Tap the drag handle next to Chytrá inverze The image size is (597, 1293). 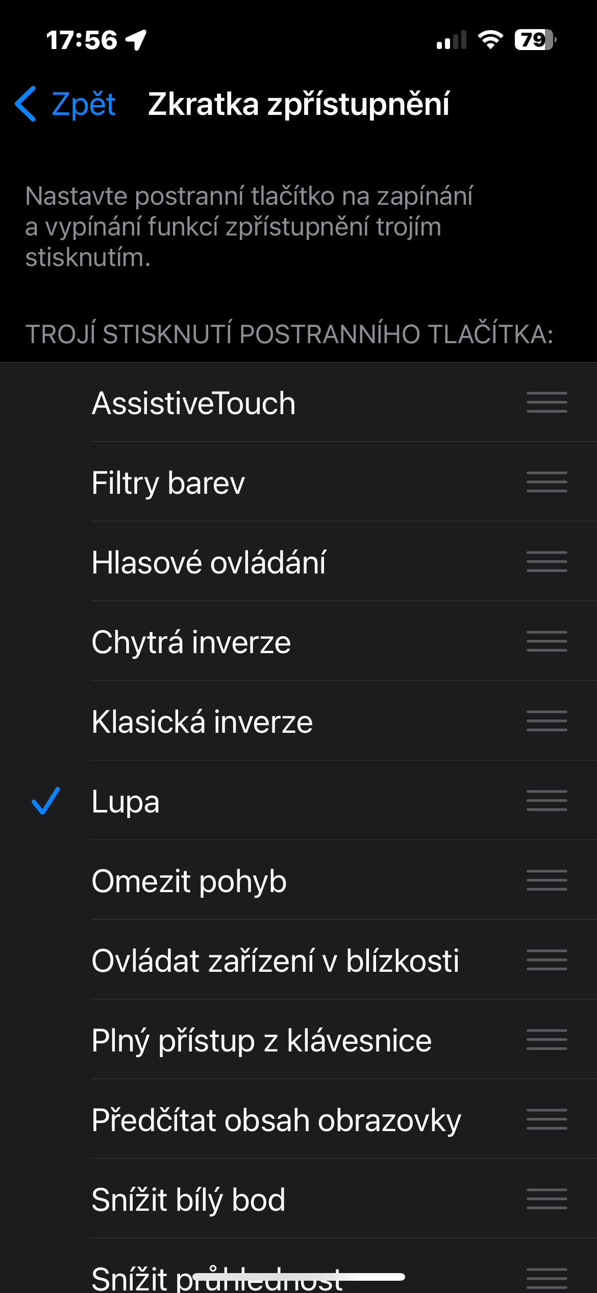[x=546, y=641]
